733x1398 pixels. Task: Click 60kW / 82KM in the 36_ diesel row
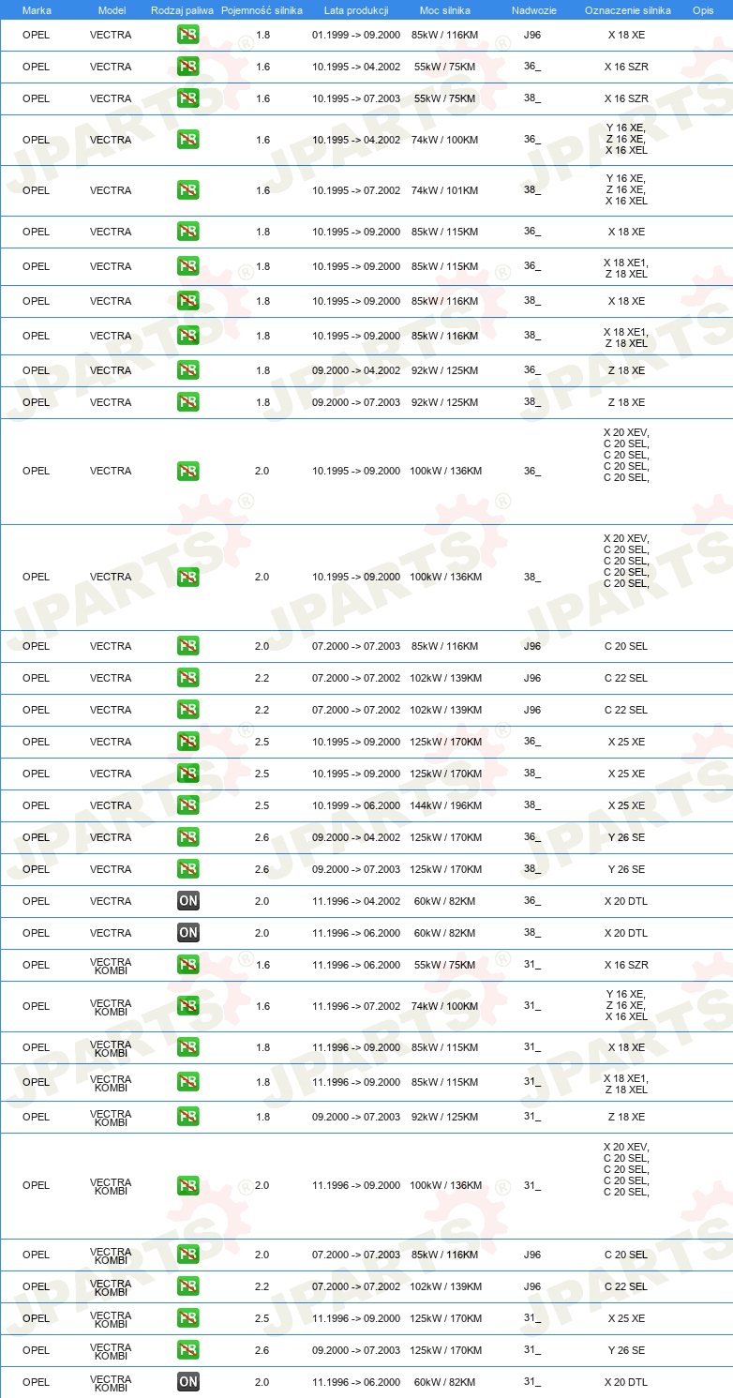tap(445, 901)
